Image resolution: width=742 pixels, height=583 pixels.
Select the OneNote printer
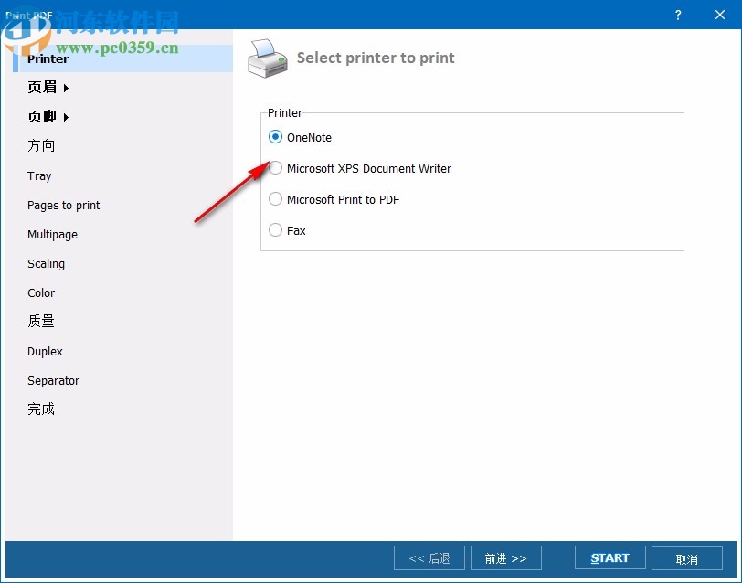coord(275,137)
